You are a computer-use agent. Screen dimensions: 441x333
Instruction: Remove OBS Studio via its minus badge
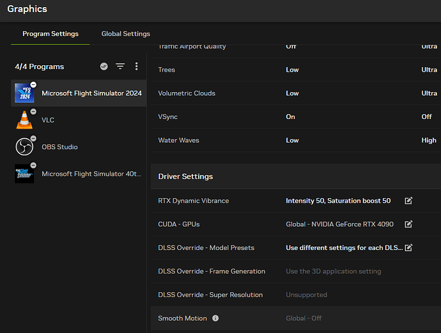click(x=33, y=138)
